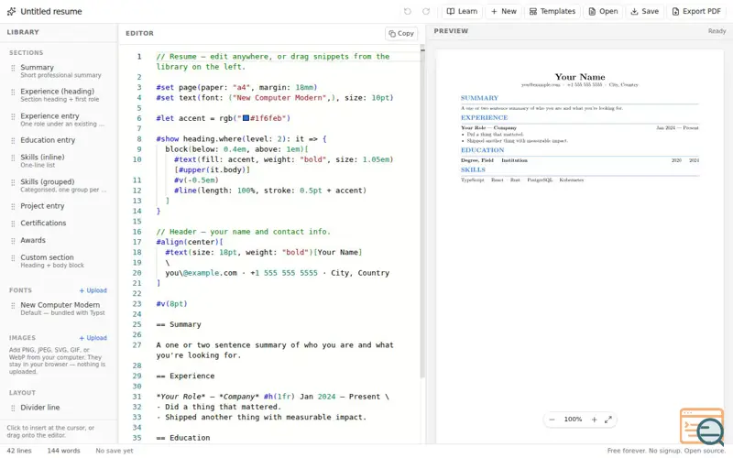Zoom in the preview with plus
Screen dimensions: 733x458
click(594, 420)
